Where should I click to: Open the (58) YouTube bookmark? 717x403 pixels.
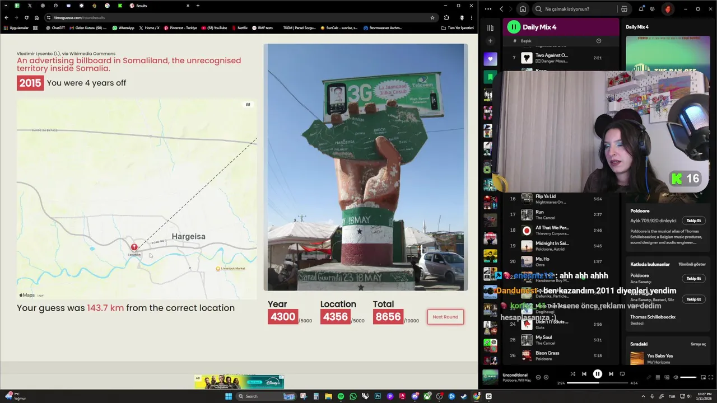click(x=214, y=27)
